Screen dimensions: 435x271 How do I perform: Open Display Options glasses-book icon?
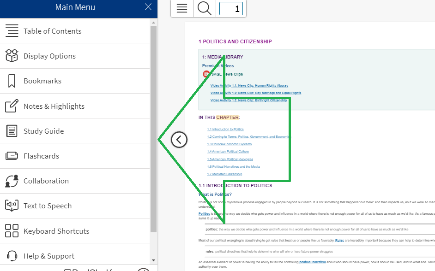(x=12, y=56)
